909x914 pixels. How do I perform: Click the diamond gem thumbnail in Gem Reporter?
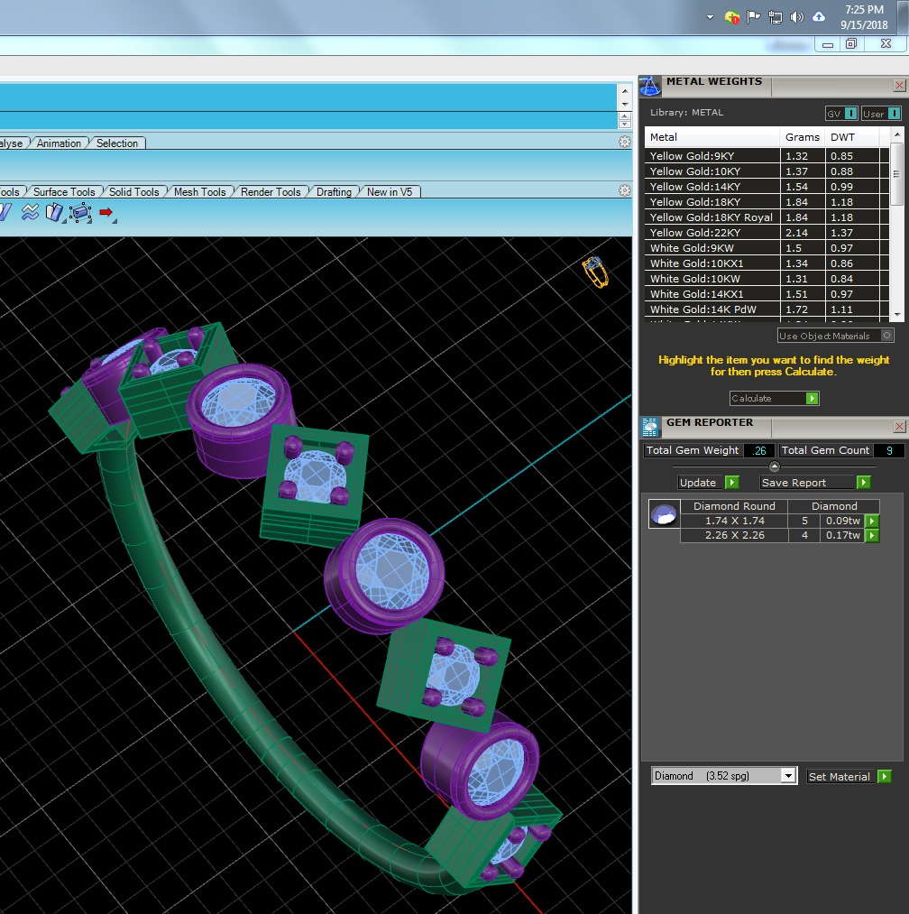(664, 514)
